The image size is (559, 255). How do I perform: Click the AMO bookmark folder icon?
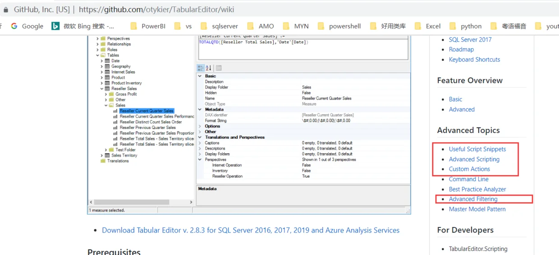(251, 26)
